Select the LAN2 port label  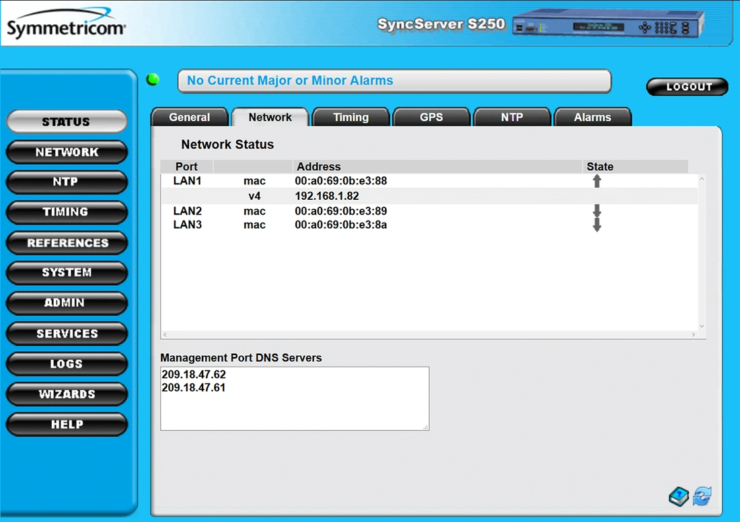[x=188, y=211]
